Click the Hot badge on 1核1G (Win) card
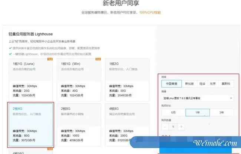Image resolution: width=241 pixels, height=154 pixels. [x=98, y=59]
